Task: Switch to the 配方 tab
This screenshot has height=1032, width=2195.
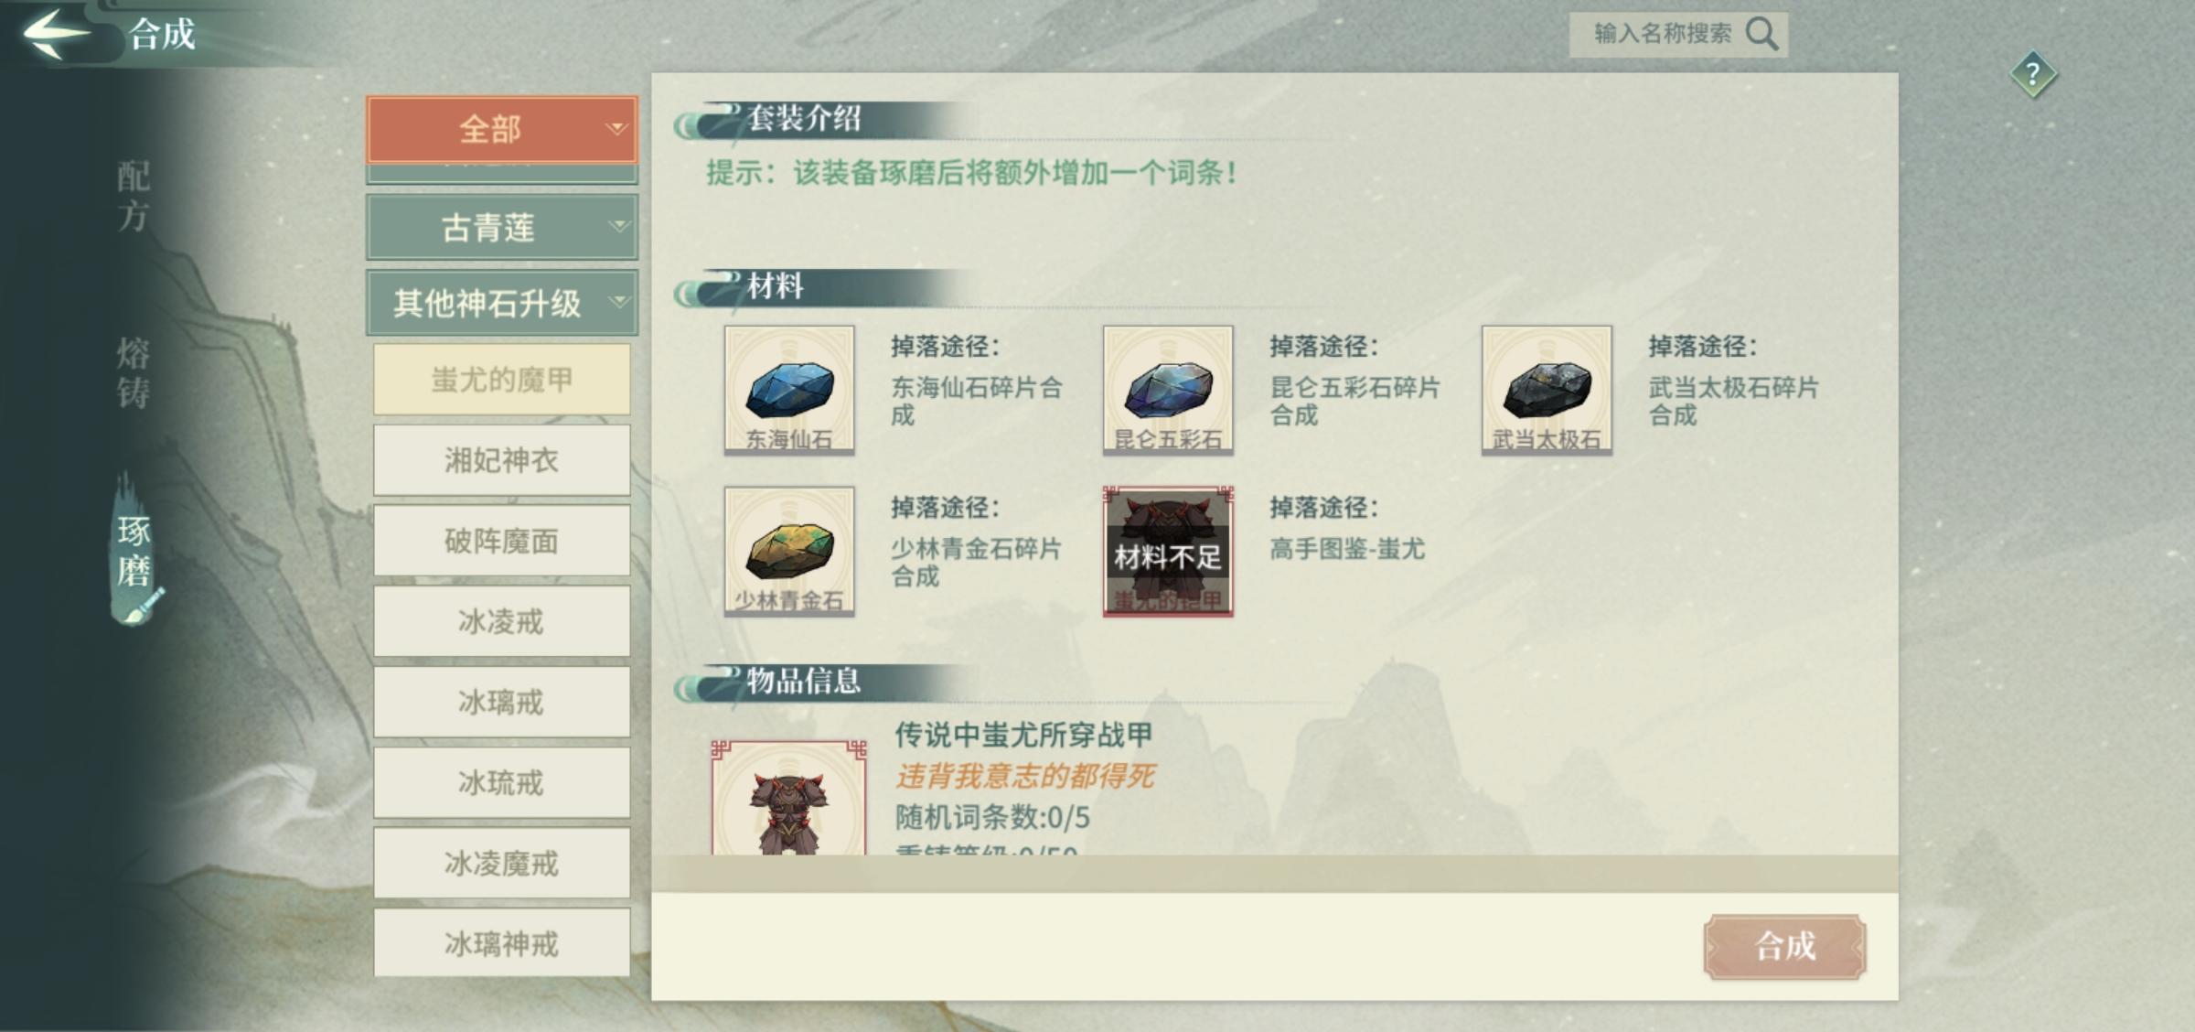Action: point(134,196)
